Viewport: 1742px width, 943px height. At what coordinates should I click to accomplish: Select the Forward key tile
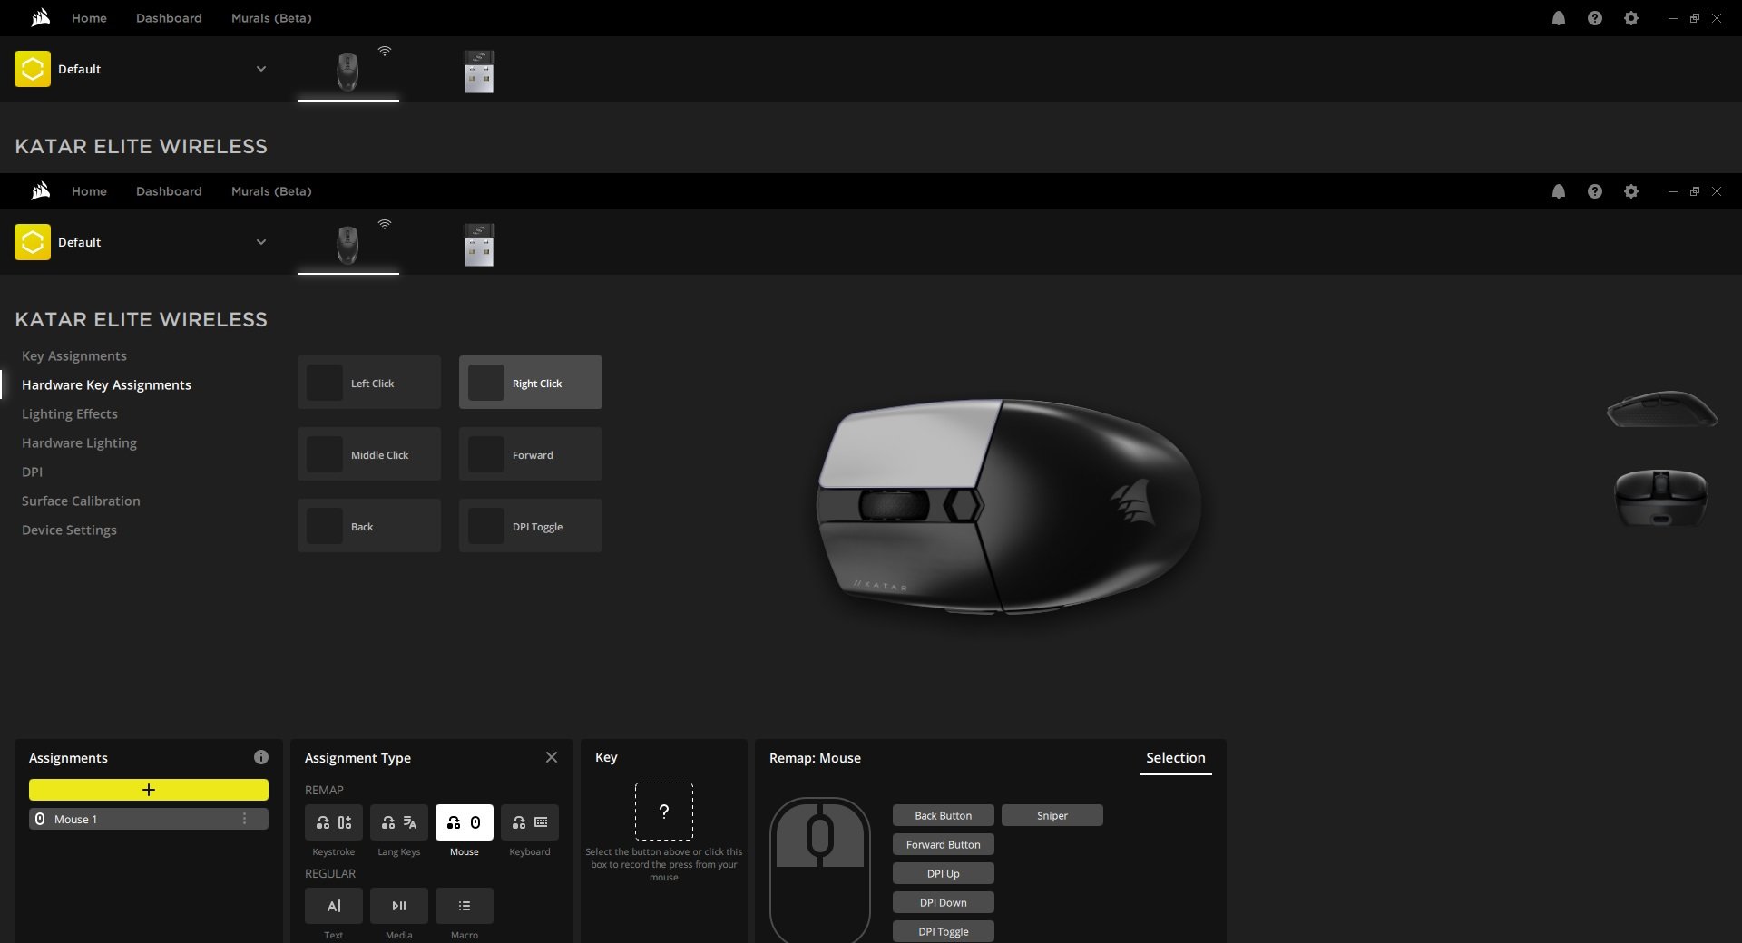531,454
